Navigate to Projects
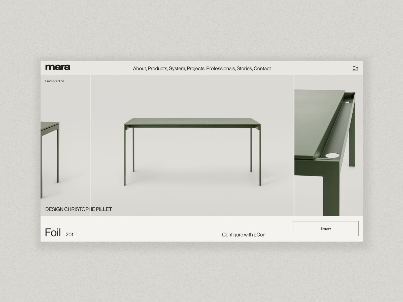This screenshot has width=403, height=302. pyautogui.click(x=196, y=68)
